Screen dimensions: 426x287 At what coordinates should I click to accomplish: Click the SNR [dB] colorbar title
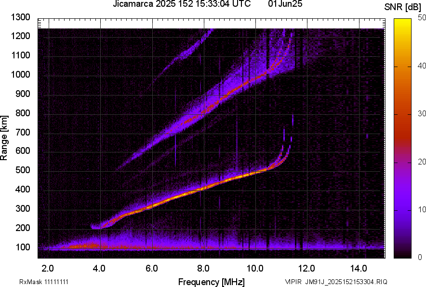403,7
